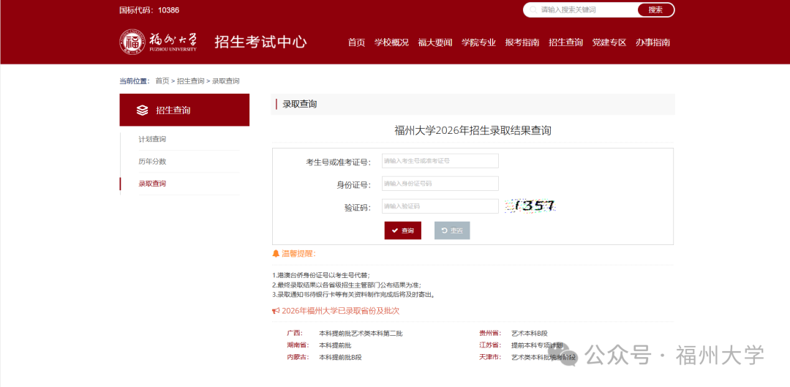Image resolution: width=790 pixels, height=387 pixels.
Task: Open the 招生查询 navigation menu item
Action: tap(565, 42)
